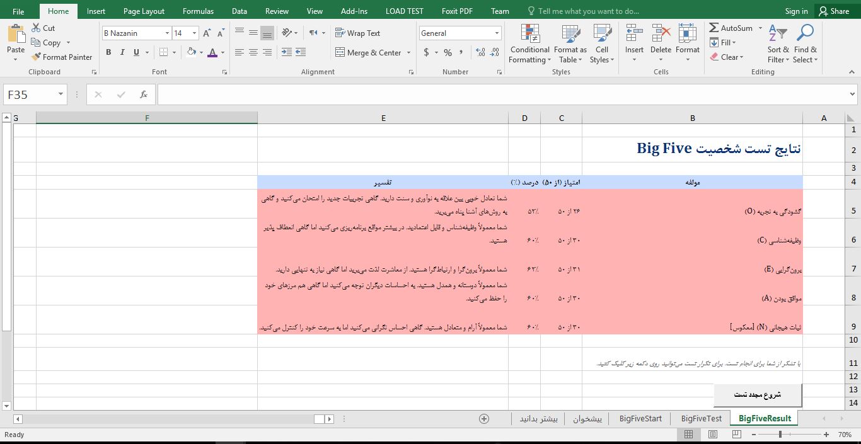This screenshot has width=861, height=444.
Task: Toggle Wrap Text
Action: 357,33
